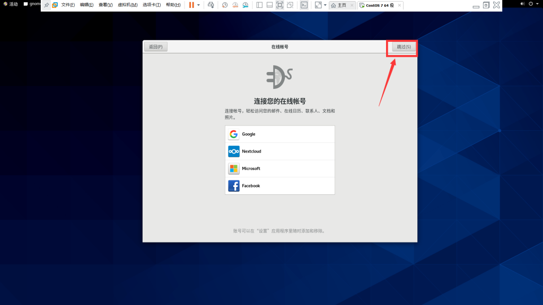Click the 返回(P) back button
Viewport: 543px width, 305px height.
[156, 47]
